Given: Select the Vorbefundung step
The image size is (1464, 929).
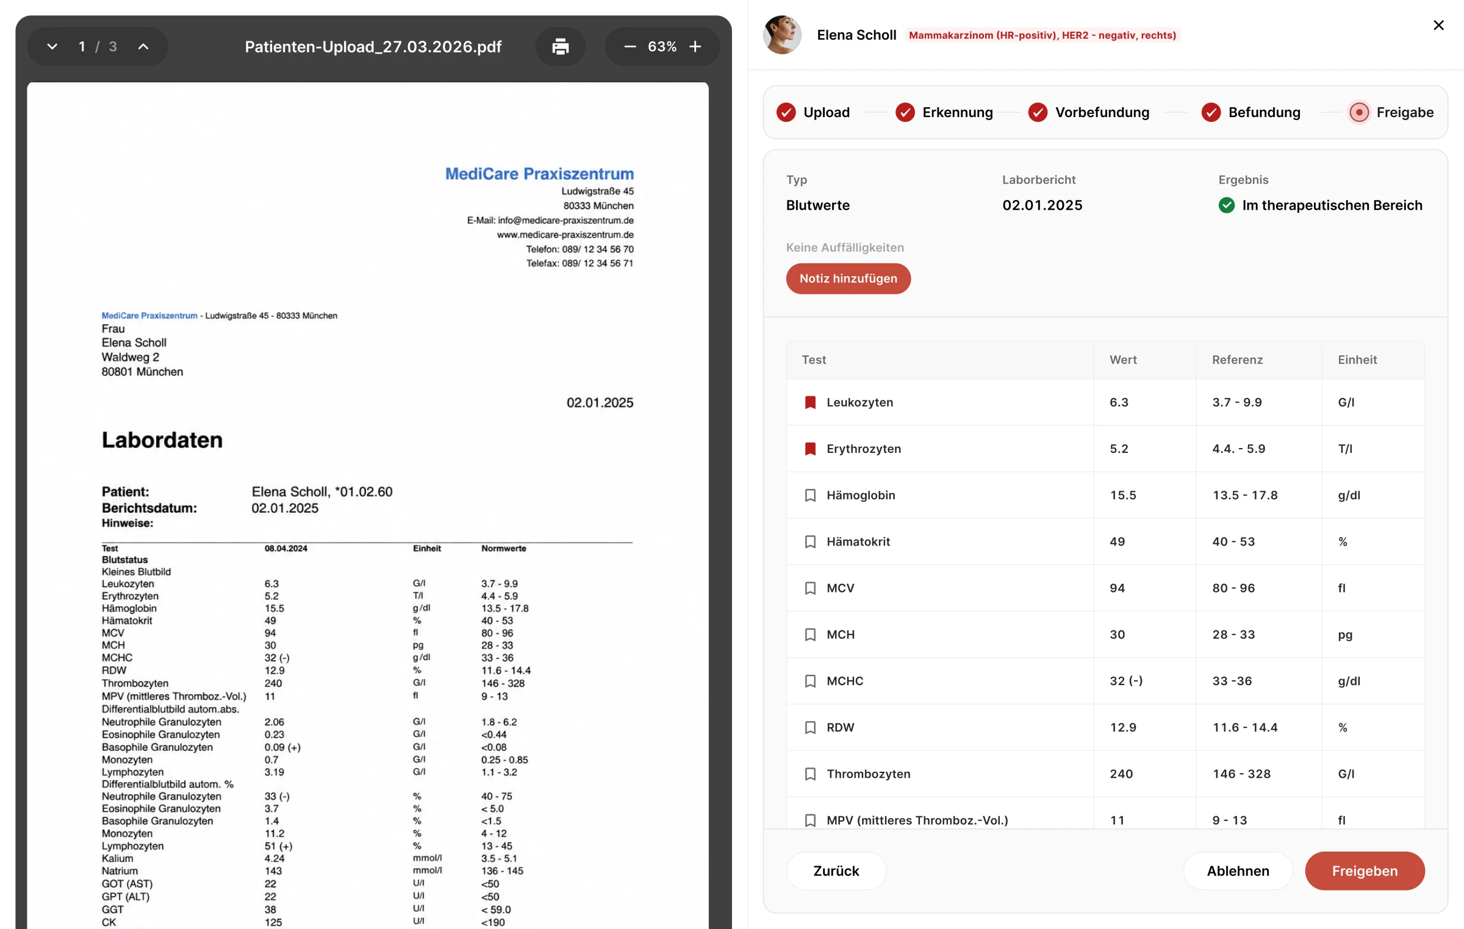Looking at the screenshot, I should click(x=1089, y=112).
